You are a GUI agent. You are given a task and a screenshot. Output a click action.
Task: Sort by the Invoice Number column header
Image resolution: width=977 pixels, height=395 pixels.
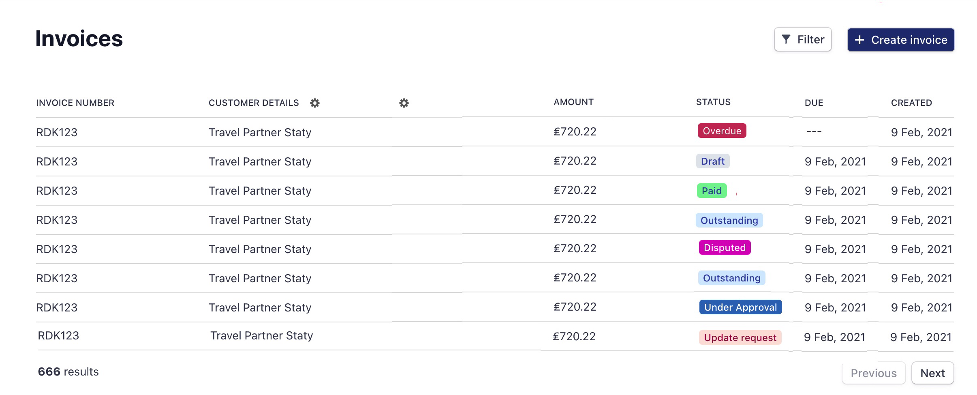coord(75,103)
